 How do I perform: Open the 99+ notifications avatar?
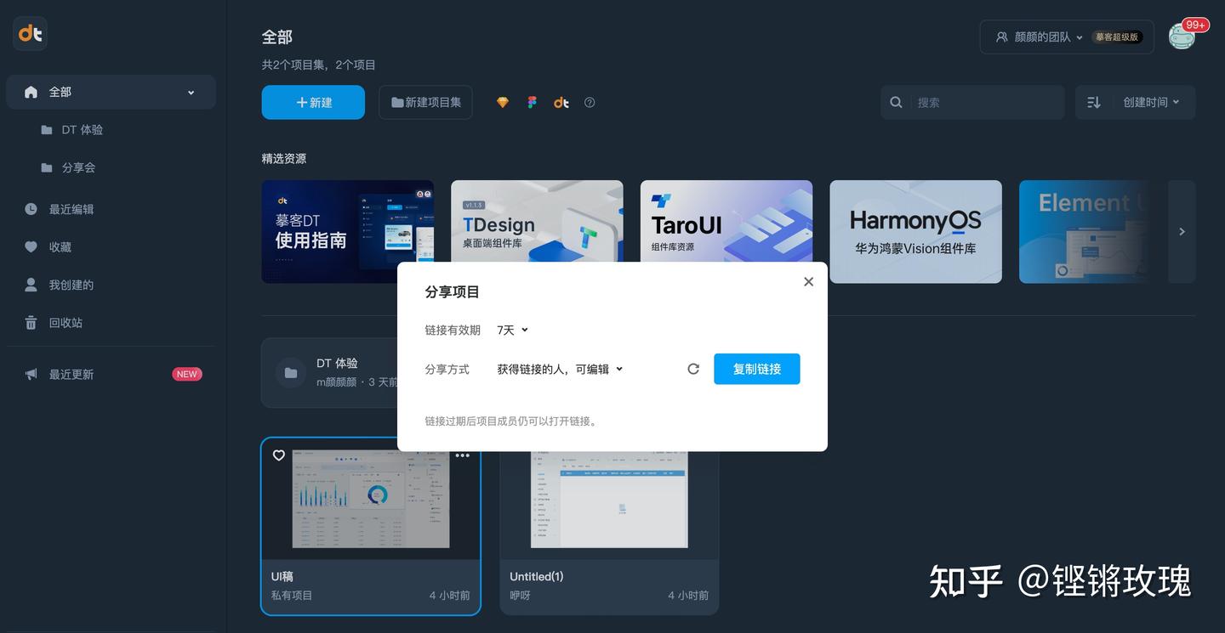coord(1182,36)
